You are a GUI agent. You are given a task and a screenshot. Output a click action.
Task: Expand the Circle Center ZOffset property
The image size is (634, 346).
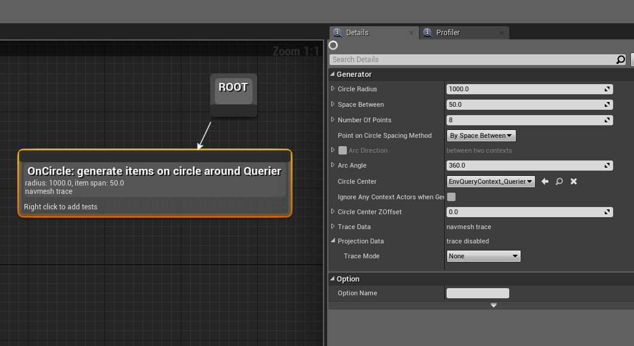click(x=333, y=211)
